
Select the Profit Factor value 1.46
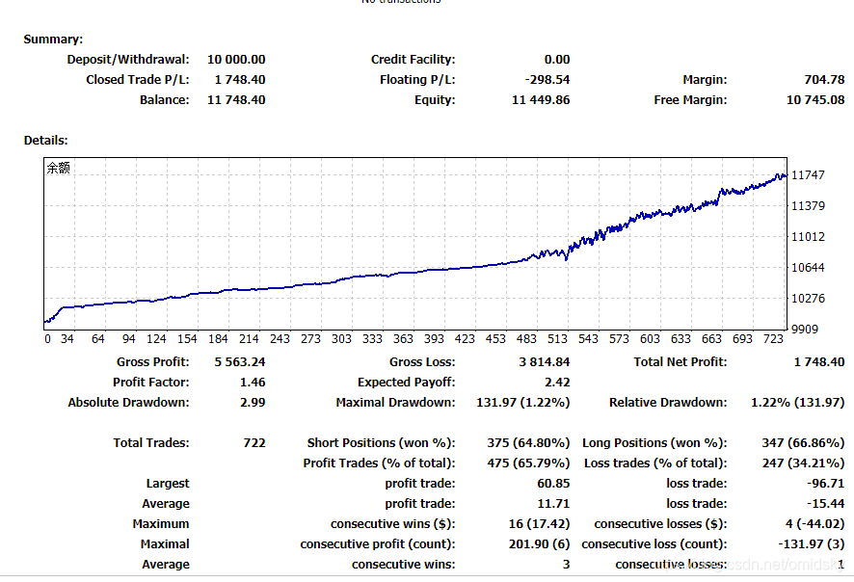(253, 383)
